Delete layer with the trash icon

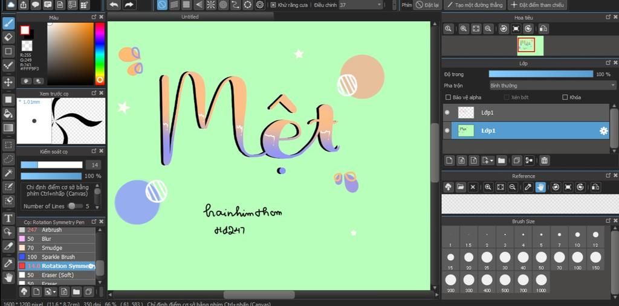544,161
